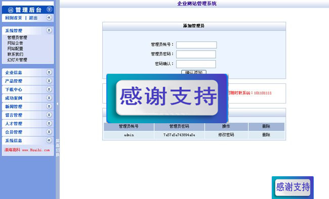Expand the 企业信息 section chevron
Screen dimensions: 329x199
(49, 72)
